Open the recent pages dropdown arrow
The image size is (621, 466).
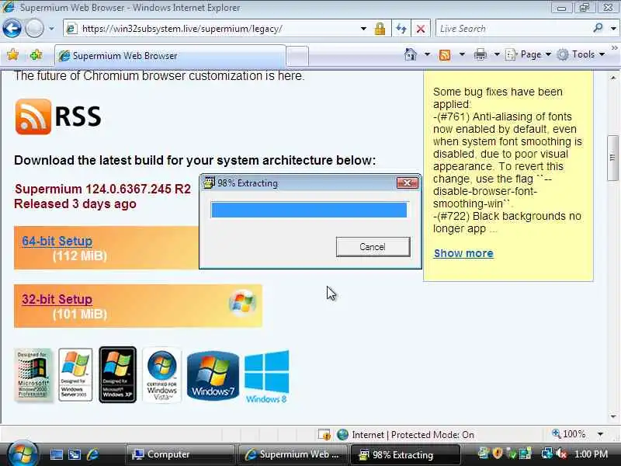click(x=51, y=29)
